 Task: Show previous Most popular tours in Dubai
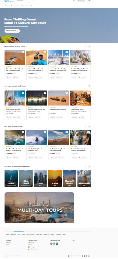[x=86, y=47]
